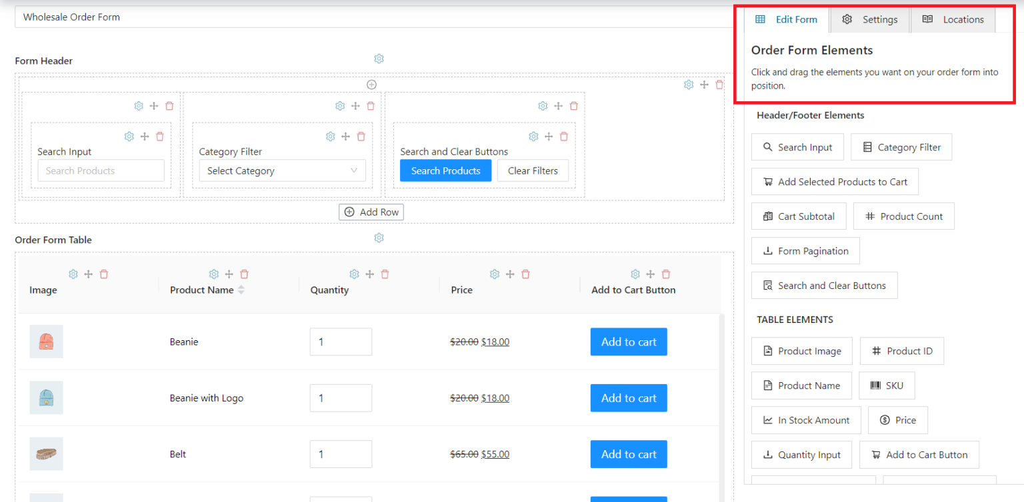Open the Quantity column settings gear
This screenshot has width=1024, height=502.
pos(354,274)
